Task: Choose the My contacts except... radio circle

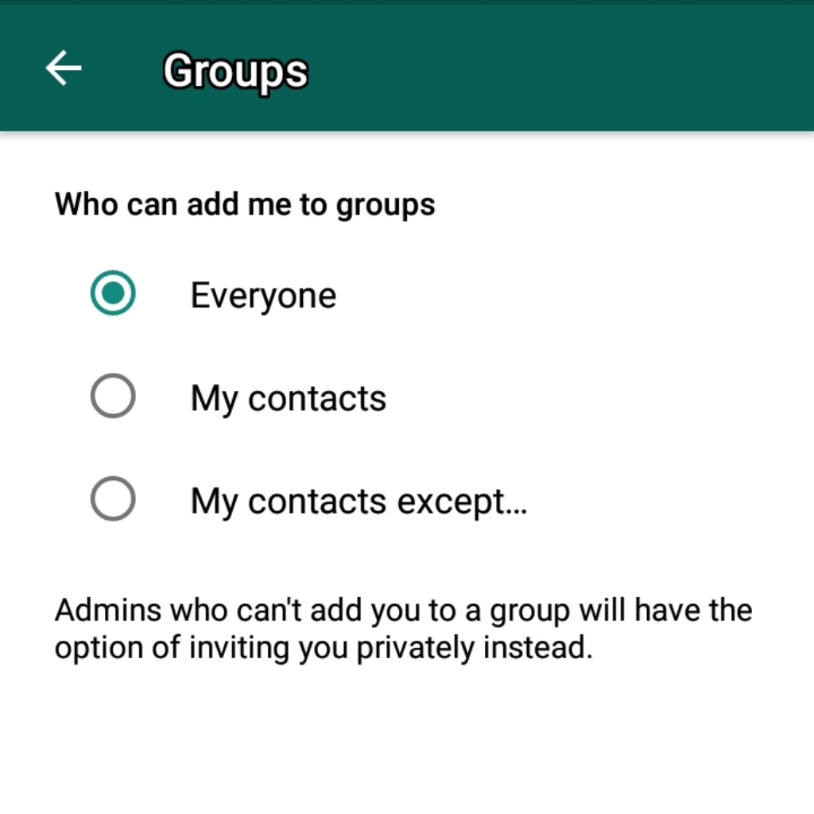Action: (x=113, y=498)
